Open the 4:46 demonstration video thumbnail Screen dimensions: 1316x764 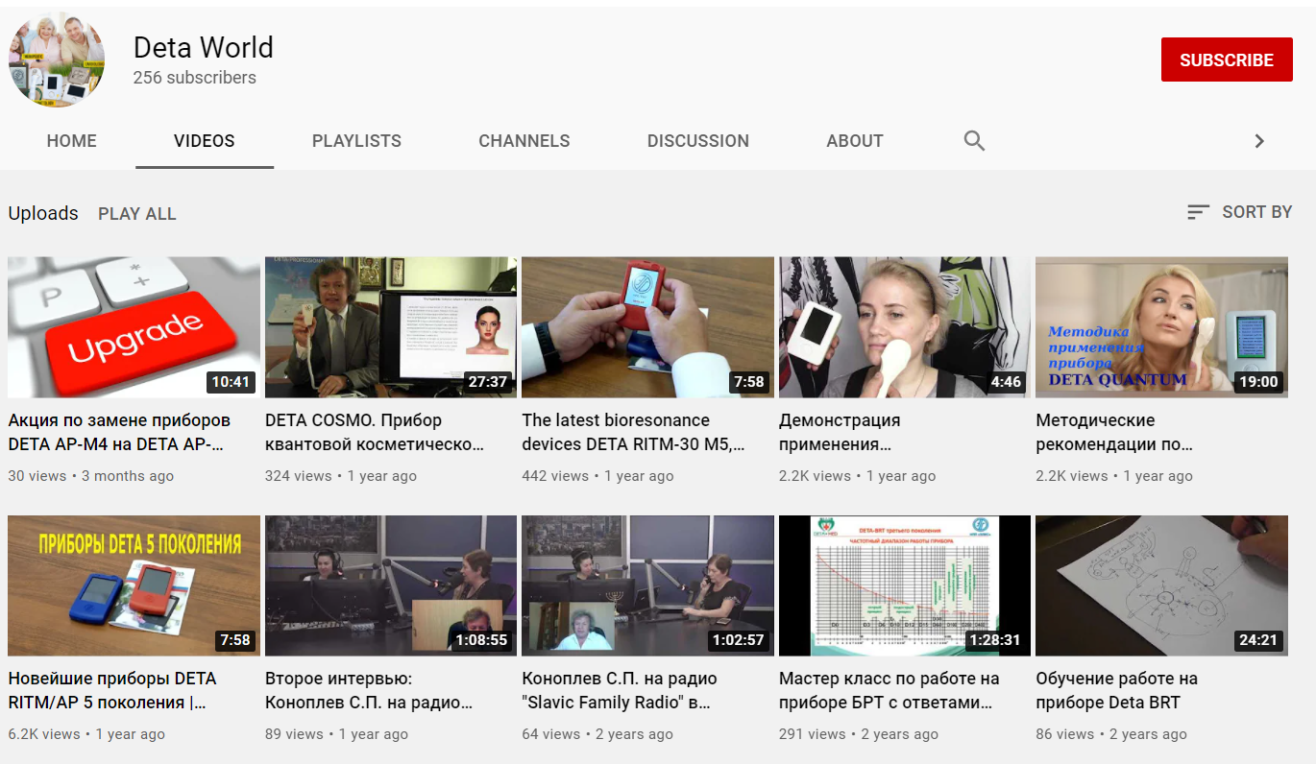tap(905, 327)
